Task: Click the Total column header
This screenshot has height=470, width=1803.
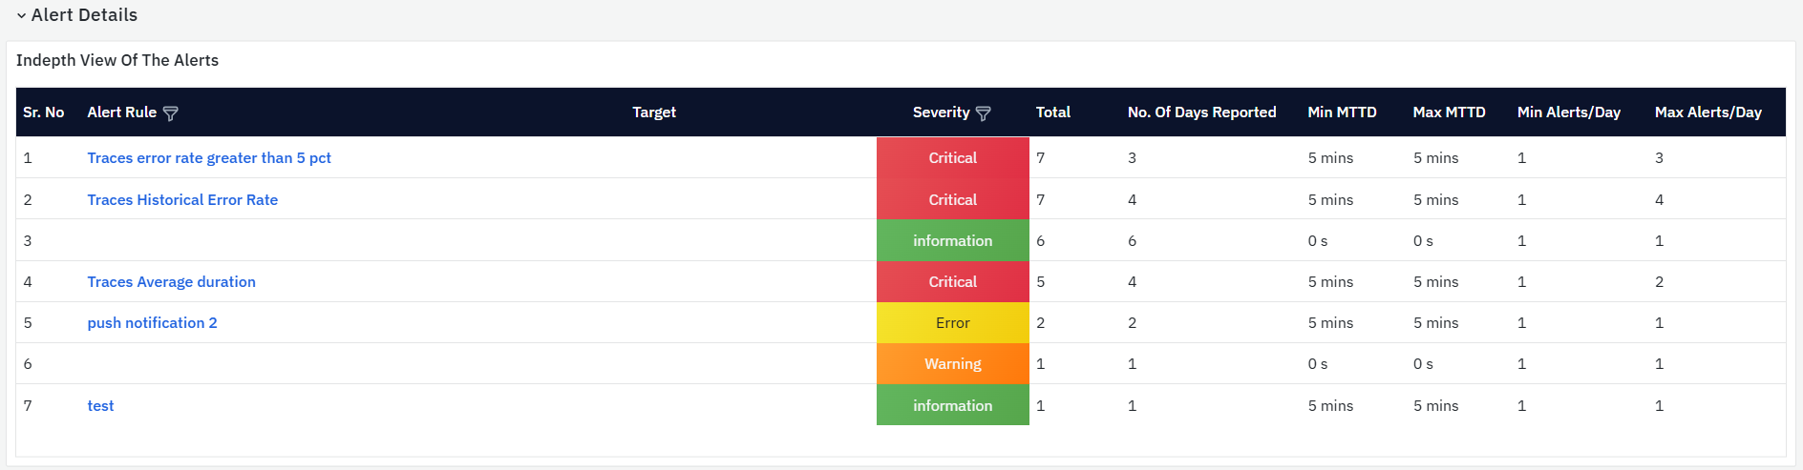Action: pos(1052,112)
